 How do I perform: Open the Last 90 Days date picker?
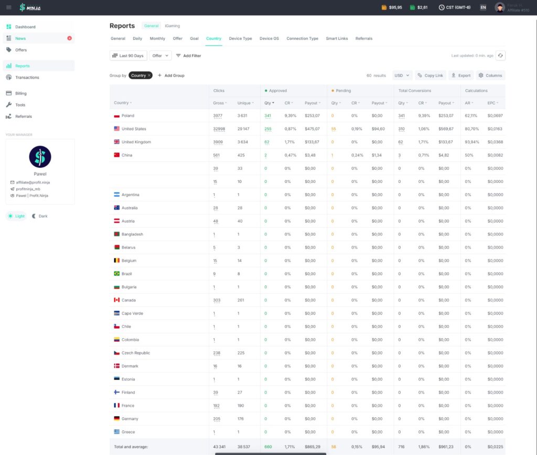point(128,56)
